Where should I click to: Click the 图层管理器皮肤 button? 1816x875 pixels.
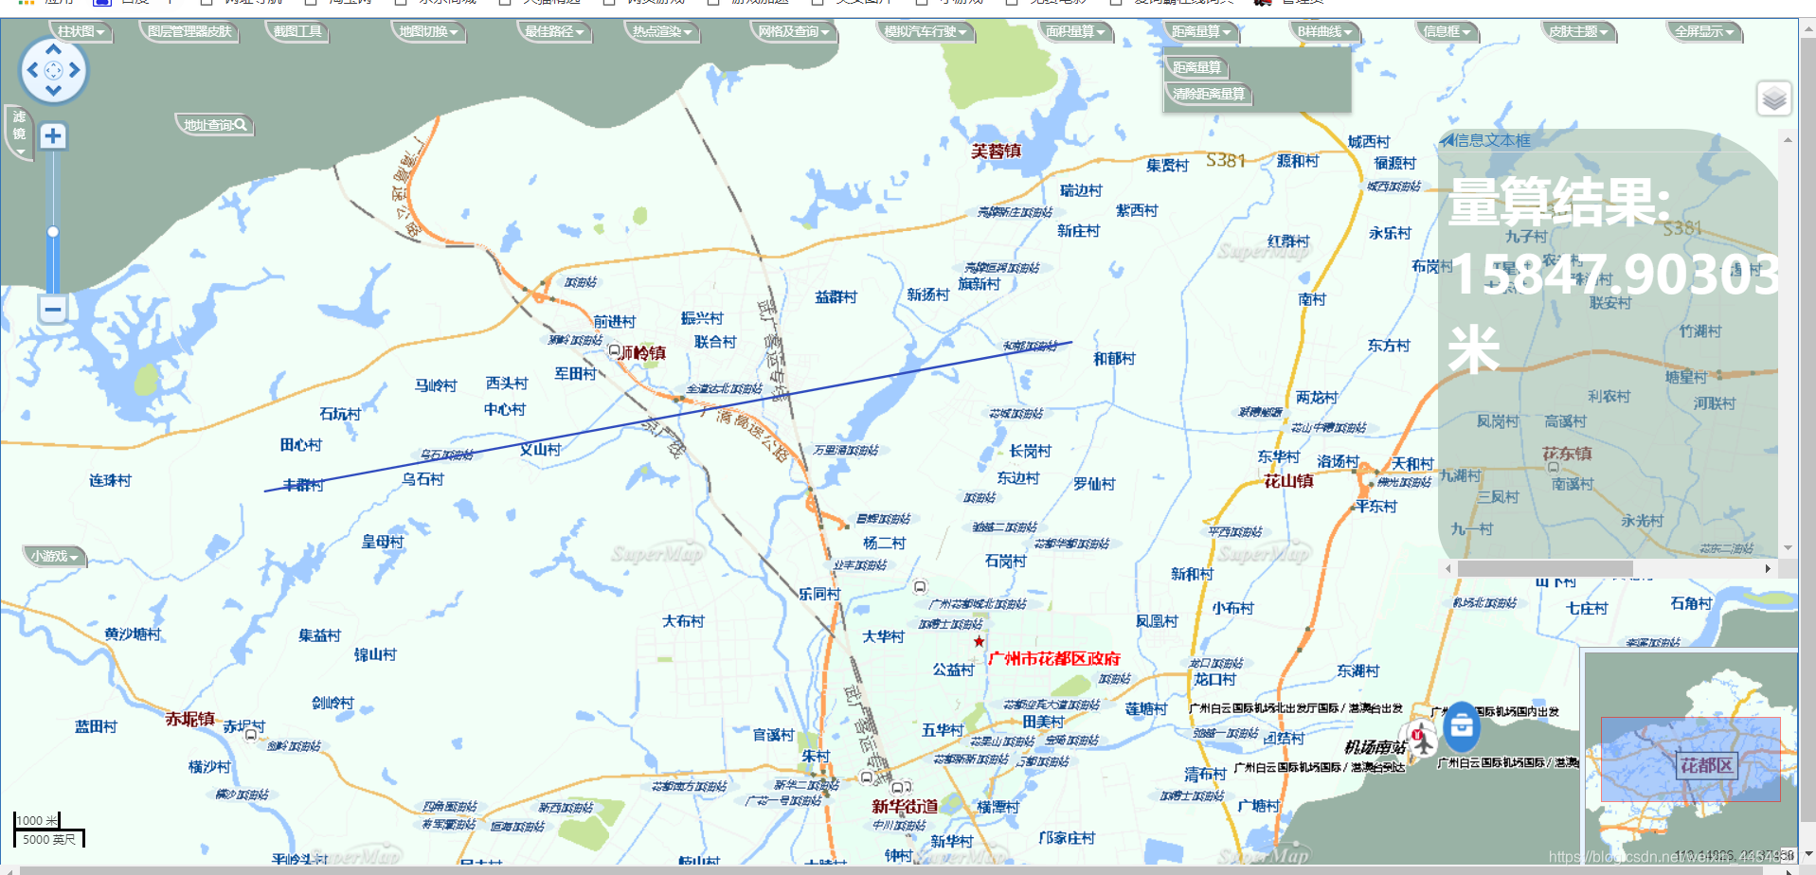(189, 31)
